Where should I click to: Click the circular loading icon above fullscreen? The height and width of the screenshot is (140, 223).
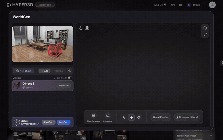click(x=205, y=28)
